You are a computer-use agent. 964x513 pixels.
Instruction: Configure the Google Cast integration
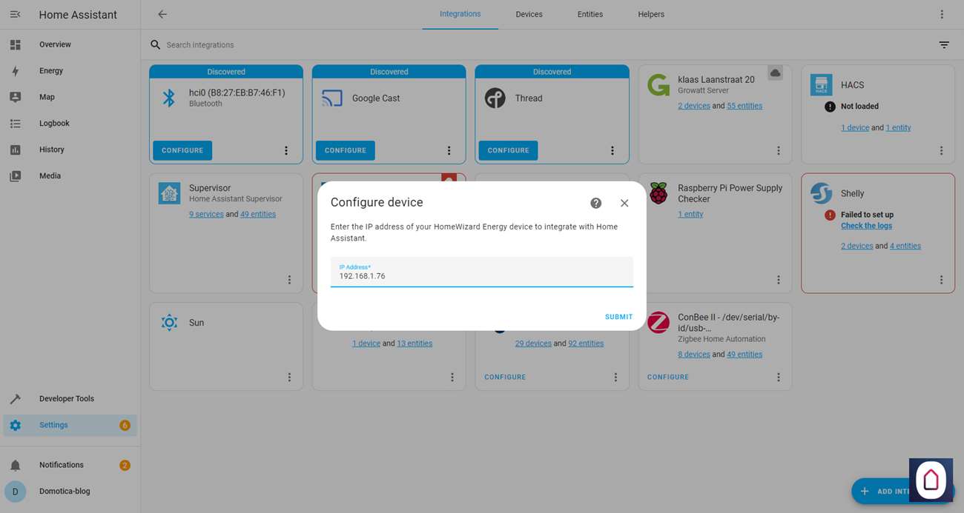(x=346, y=150)
